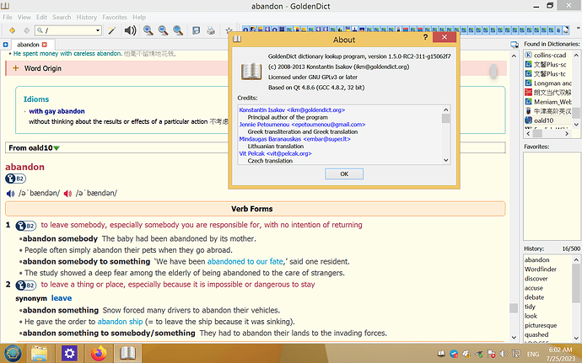Image resolution: width=582 pixels, height=363 pixels.
Task: Open the Edit menu
Action: pos(41,17)
